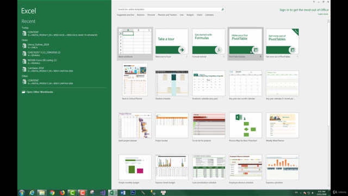This screenshot has height=196, width=348.
Task: Choose the Personal suggested search
Action: [151, 15]
